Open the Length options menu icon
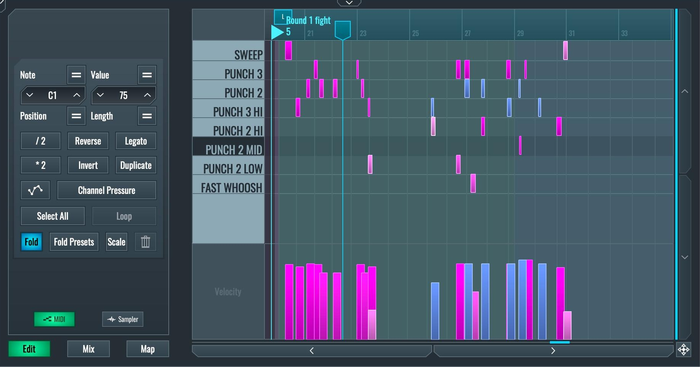The image size is (700, 367). pos(147,116)
